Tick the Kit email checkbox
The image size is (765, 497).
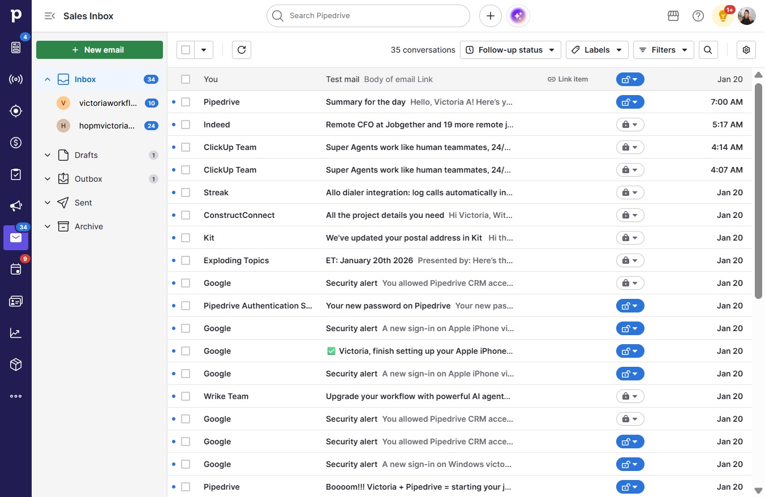click(186, 238)
